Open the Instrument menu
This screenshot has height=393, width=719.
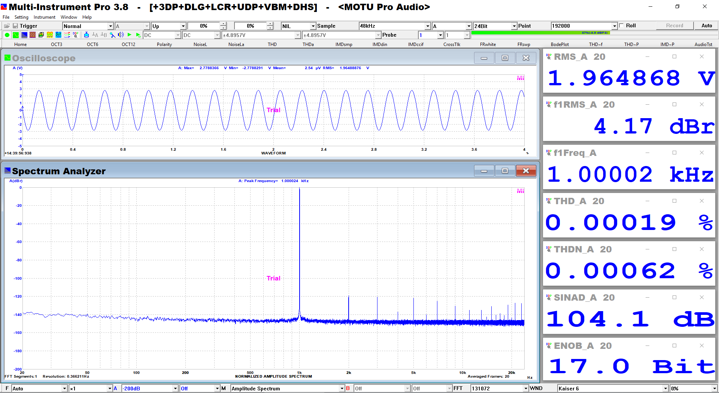pos(44,17)
